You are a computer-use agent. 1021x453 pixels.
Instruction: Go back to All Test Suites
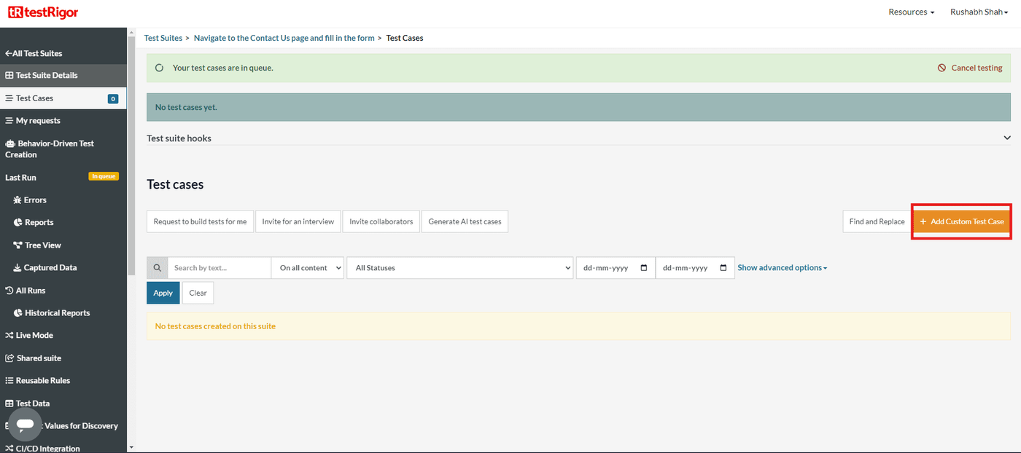pyautogui.click(x=34, y=53)
